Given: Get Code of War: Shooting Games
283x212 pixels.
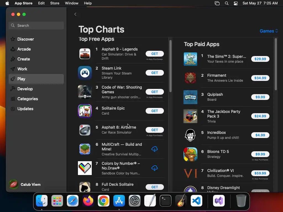Looking at the screenshot, I should [x=155, y=92].
